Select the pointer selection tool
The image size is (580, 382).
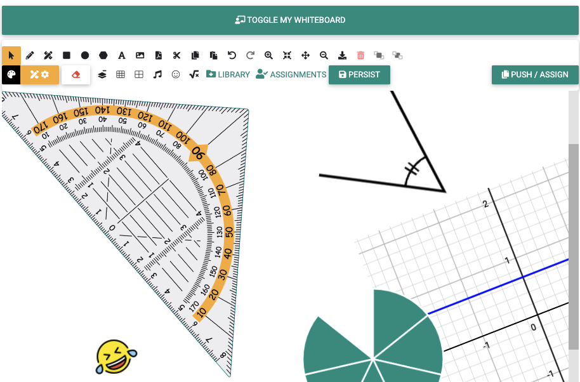11,55
